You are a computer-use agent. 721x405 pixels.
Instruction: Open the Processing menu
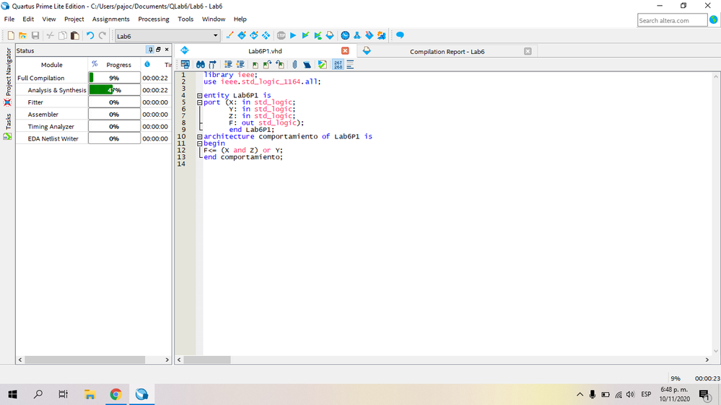(153, 19)
